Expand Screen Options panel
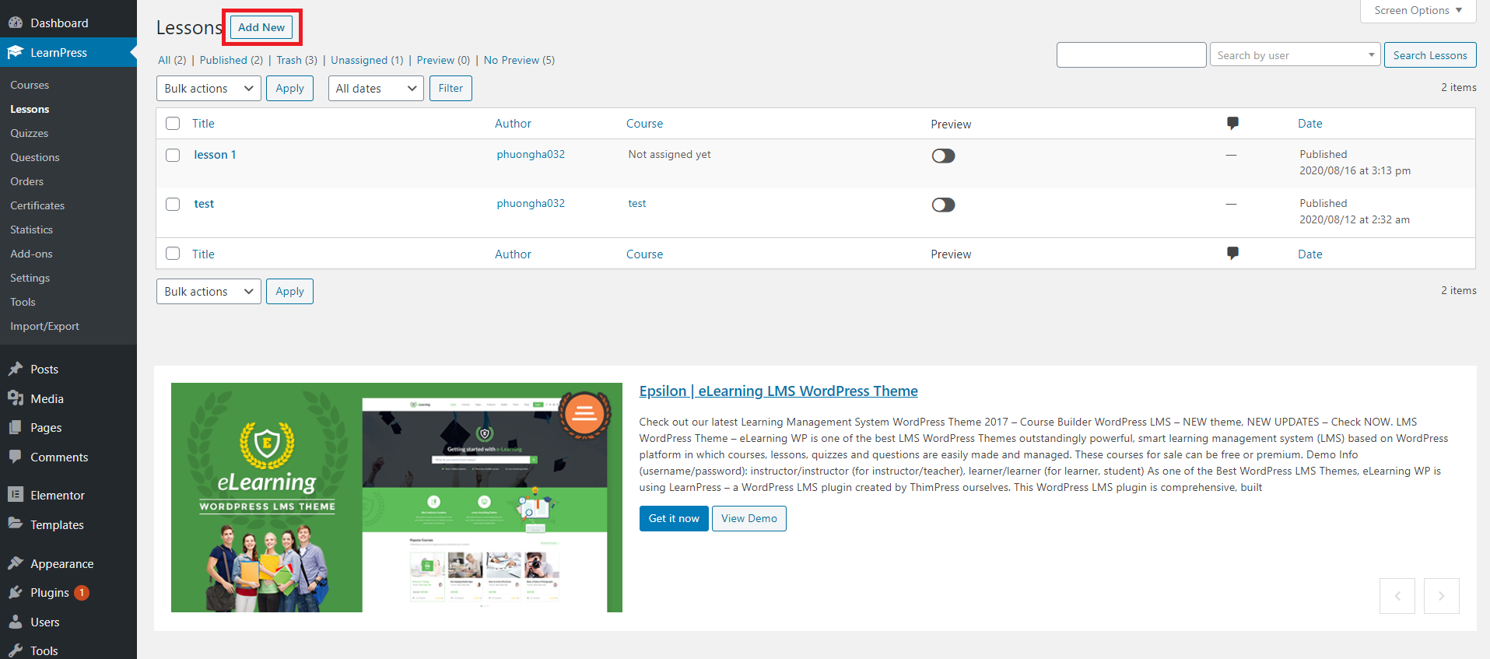 (x=1418, y=10)
